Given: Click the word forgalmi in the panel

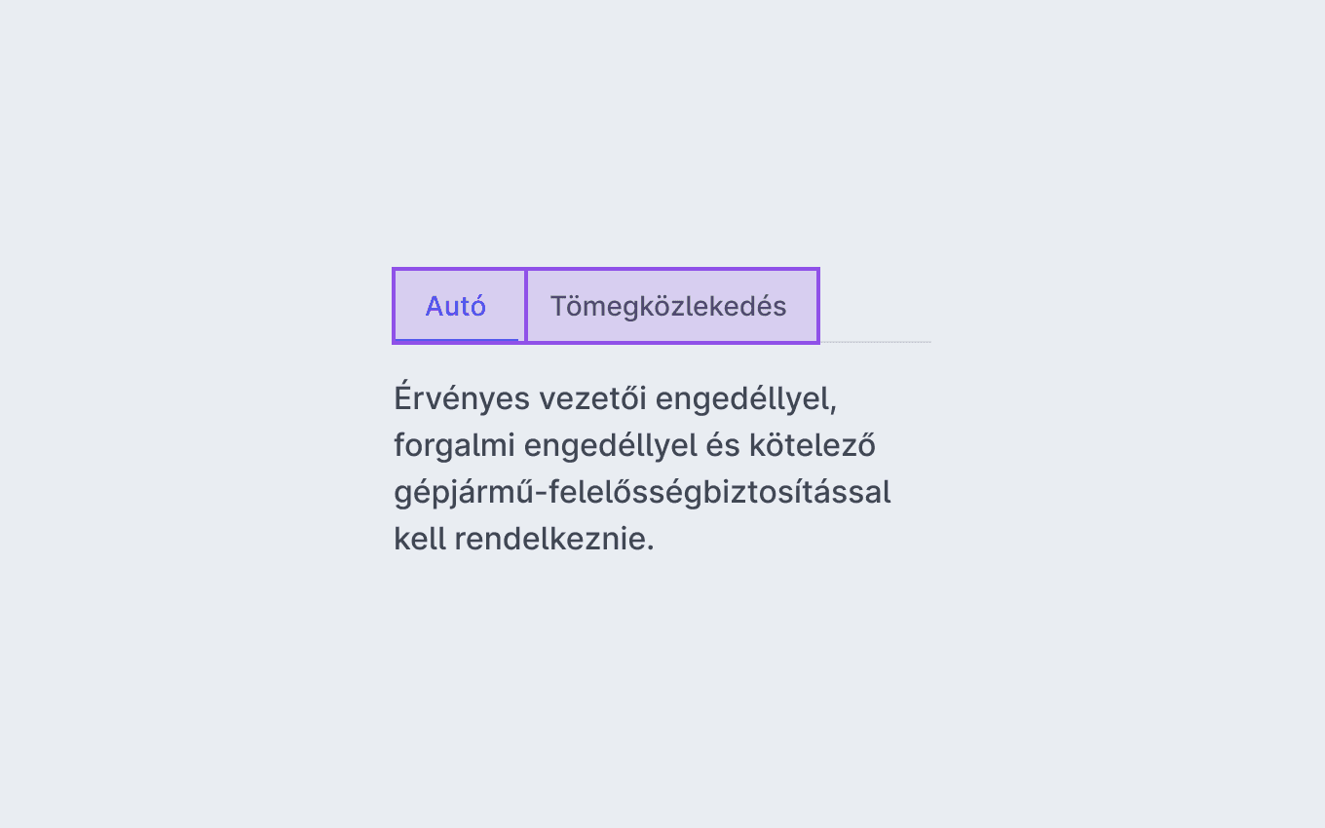Looking at the screenshot, I should pos(454,445).
